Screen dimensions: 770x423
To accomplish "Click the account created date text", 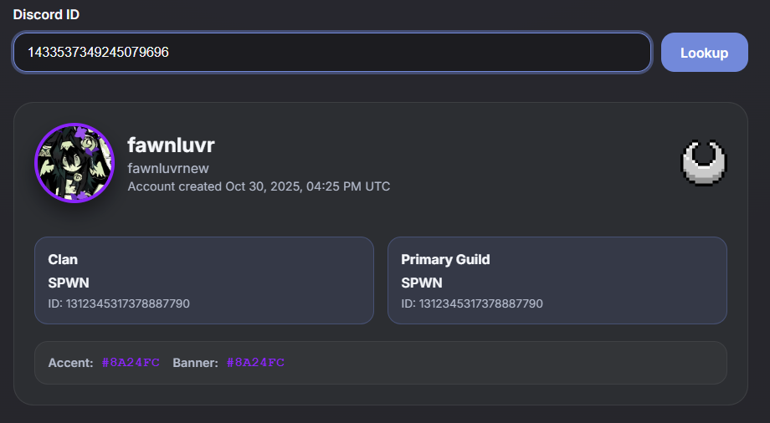I will [259, 186].
